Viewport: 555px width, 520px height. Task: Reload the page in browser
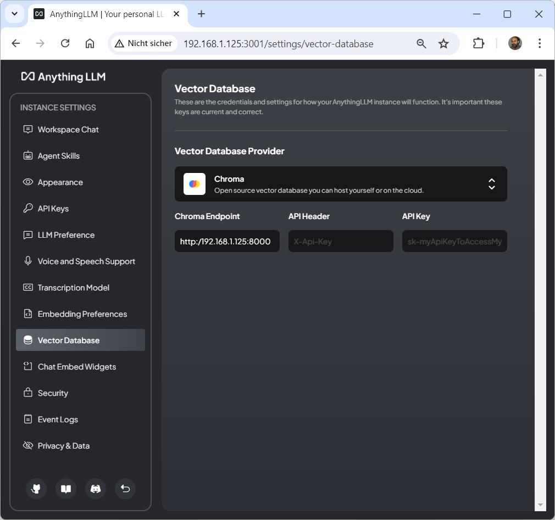click(65, 43)
